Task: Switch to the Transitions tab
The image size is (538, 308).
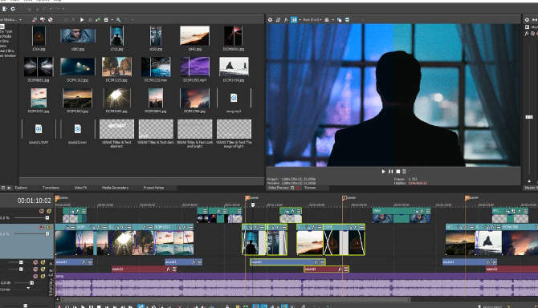Action: click(x=51, y=188)
